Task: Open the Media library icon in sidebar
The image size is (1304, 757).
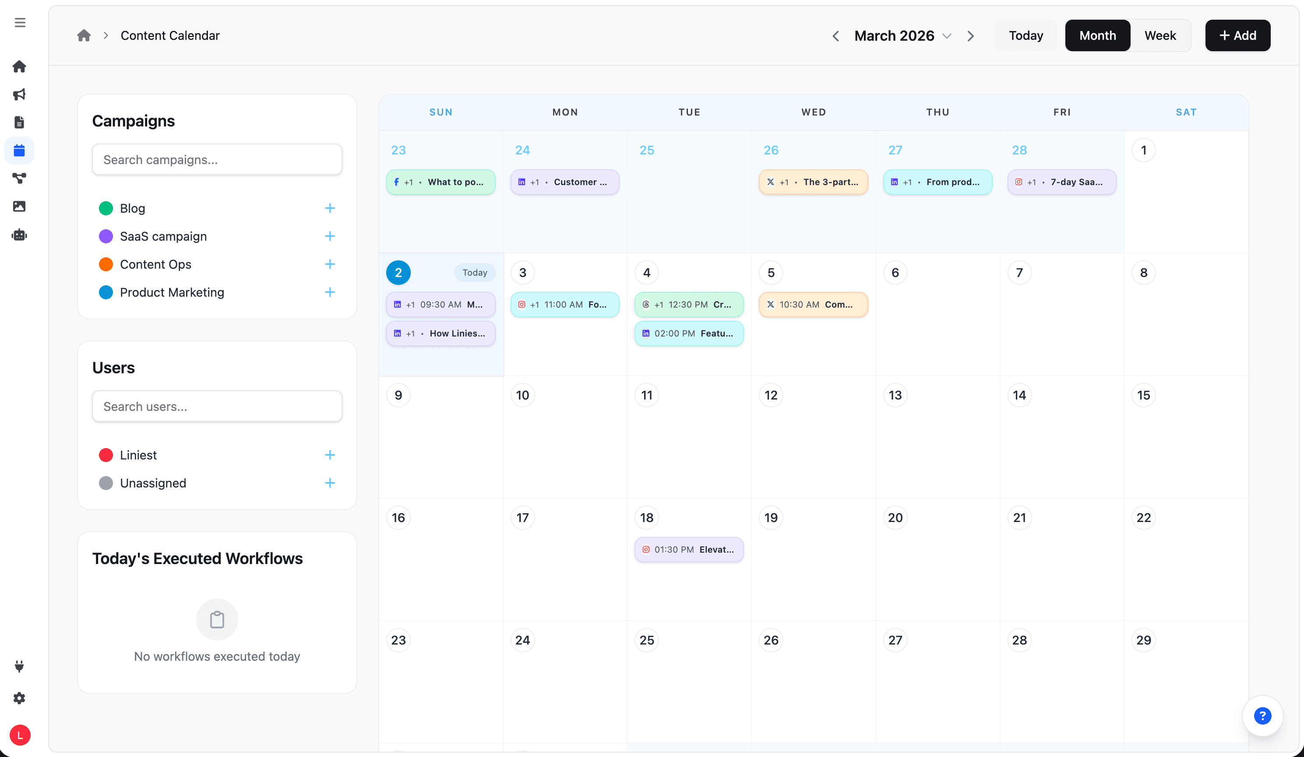Action: click(20, 206)
